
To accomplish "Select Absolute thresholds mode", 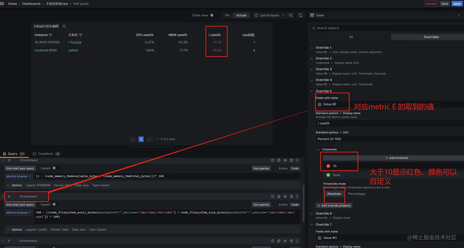I will click(334, 194).
